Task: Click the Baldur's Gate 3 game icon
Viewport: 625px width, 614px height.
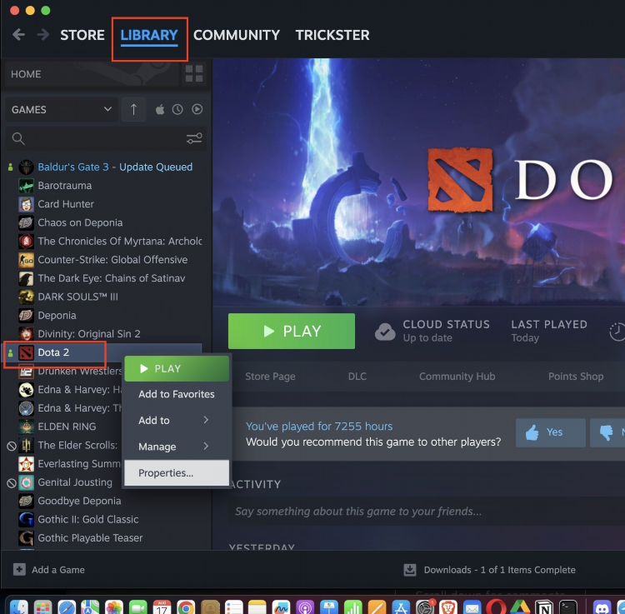Action: [26, 167]
